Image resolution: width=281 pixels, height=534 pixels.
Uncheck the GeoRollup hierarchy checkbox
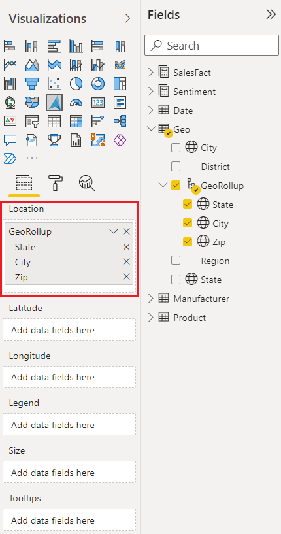tap(176, 186)
